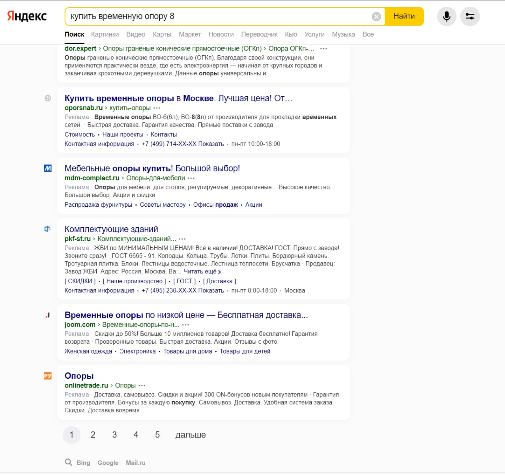Open three-dot menu for oporsnab.ru result
Viewport: 505px width, 475px height.
(157, 108)
